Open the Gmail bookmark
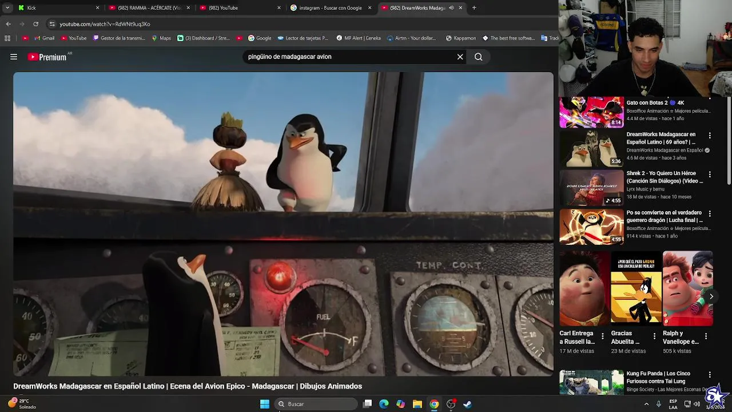 point(44,38)
